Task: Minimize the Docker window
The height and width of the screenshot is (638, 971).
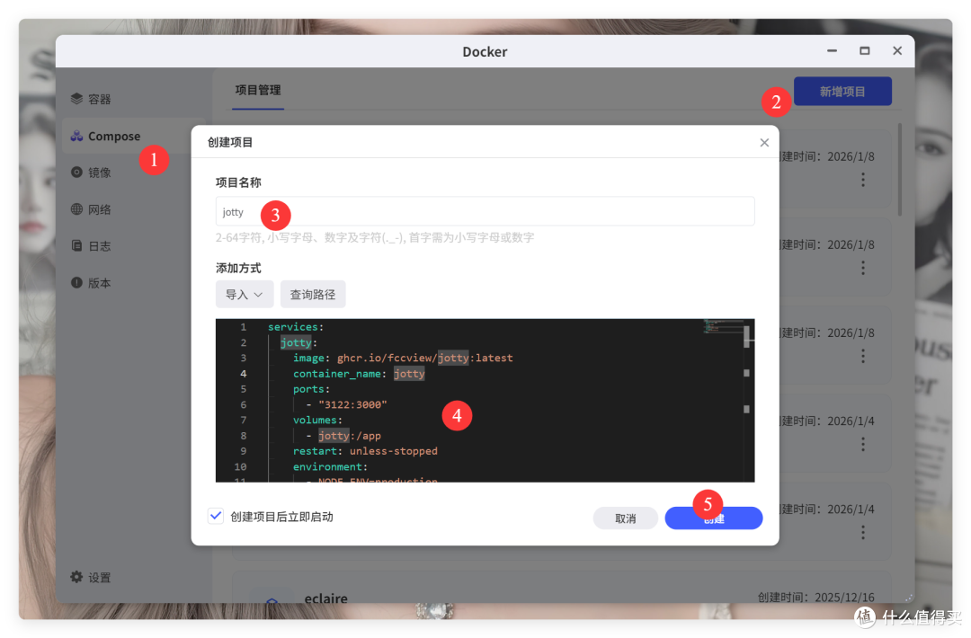Action: coord(832,50)
